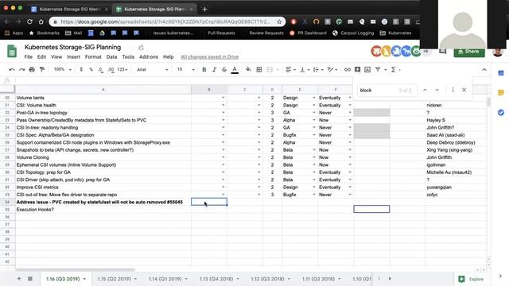The image size is (509, 286).
Task: Go to previous search result
Action: click(x=425, y=90)
